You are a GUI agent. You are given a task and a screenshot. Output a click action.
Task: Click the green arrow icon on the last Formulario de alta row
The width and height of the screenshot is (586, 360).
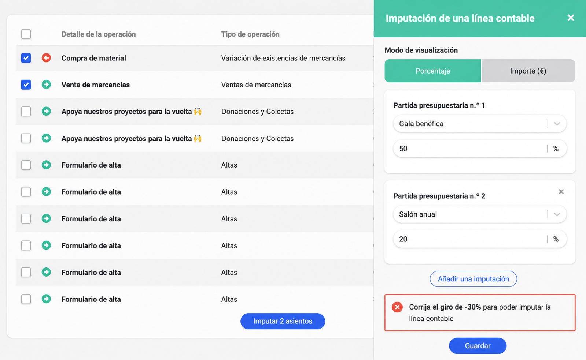(46, 299)
